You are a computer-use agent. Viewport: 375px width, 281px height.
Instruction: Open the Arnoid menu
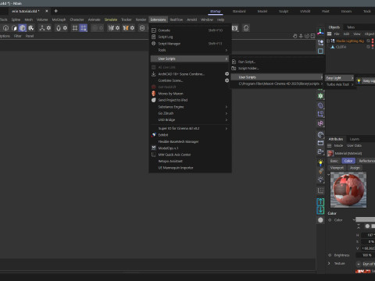[192, 20]
